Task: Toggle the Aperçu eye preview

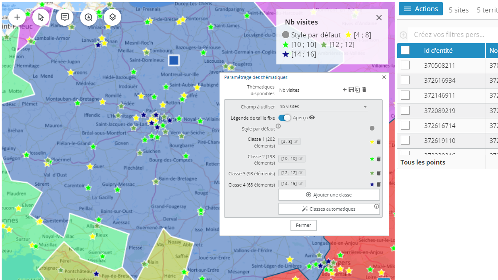Action: click(x=312, y=118)
